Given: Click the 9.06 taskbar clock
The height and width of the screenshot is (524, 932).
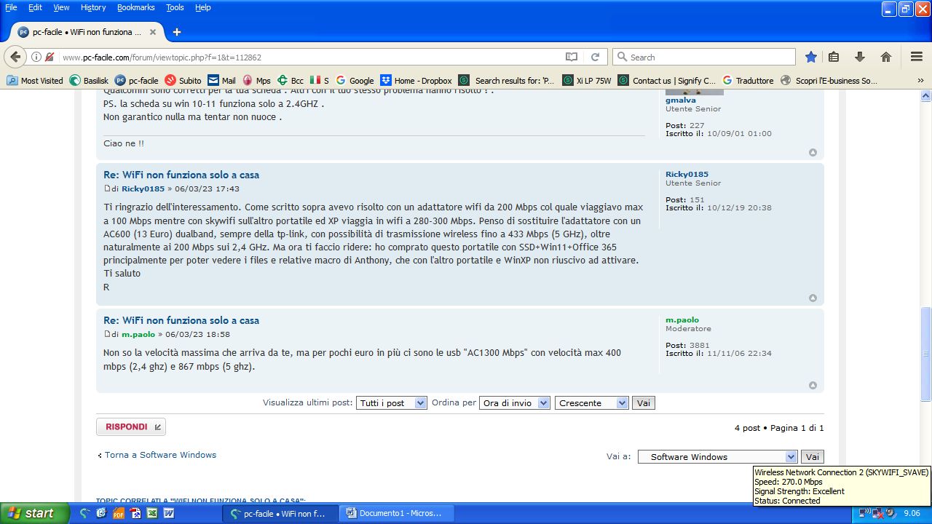Looking at the screenshot, I should pyautogui.click(x=912, y=513).
